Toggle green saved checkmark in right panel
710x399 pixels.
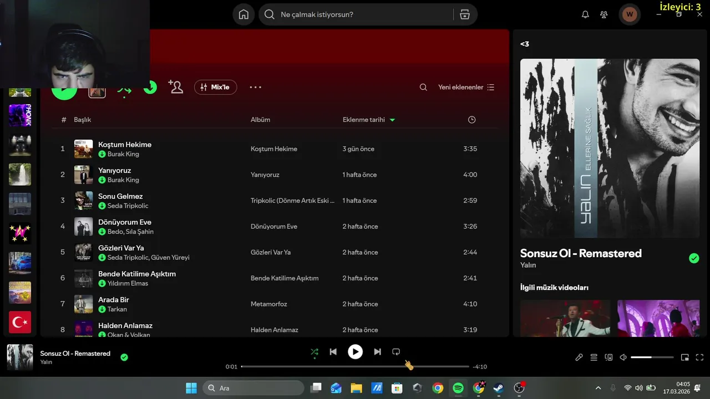click(694, 258)
